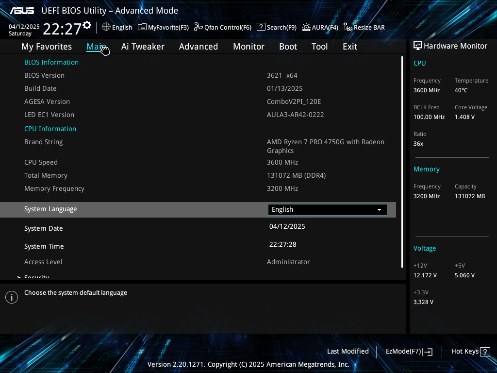
Task: Click the +5V reading 5.060 V
Action: (464, 275)
